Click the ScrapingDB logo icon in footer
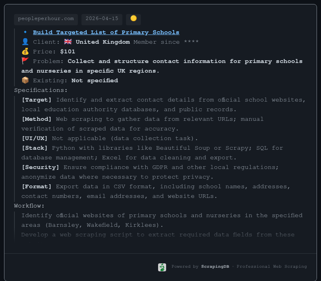 coord(162,267)
